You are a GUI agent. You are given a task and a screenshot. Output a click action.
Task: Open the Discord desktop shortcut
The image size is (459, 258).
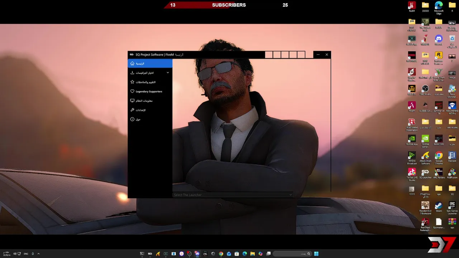point(439,40)
